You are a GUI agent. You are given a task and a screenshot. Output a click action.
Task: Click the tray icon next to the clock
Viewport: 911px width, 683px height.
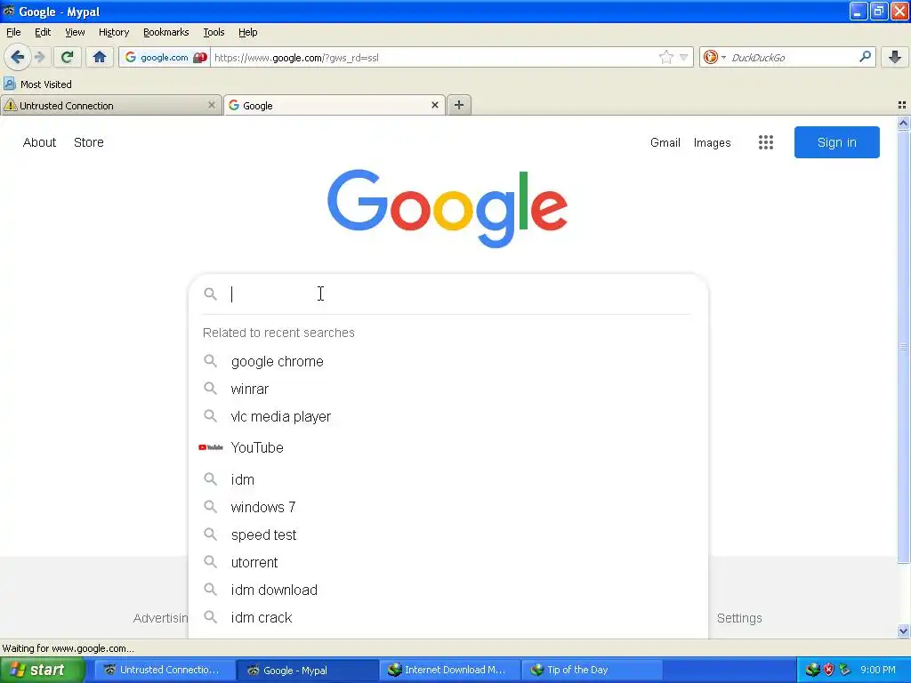845,670
